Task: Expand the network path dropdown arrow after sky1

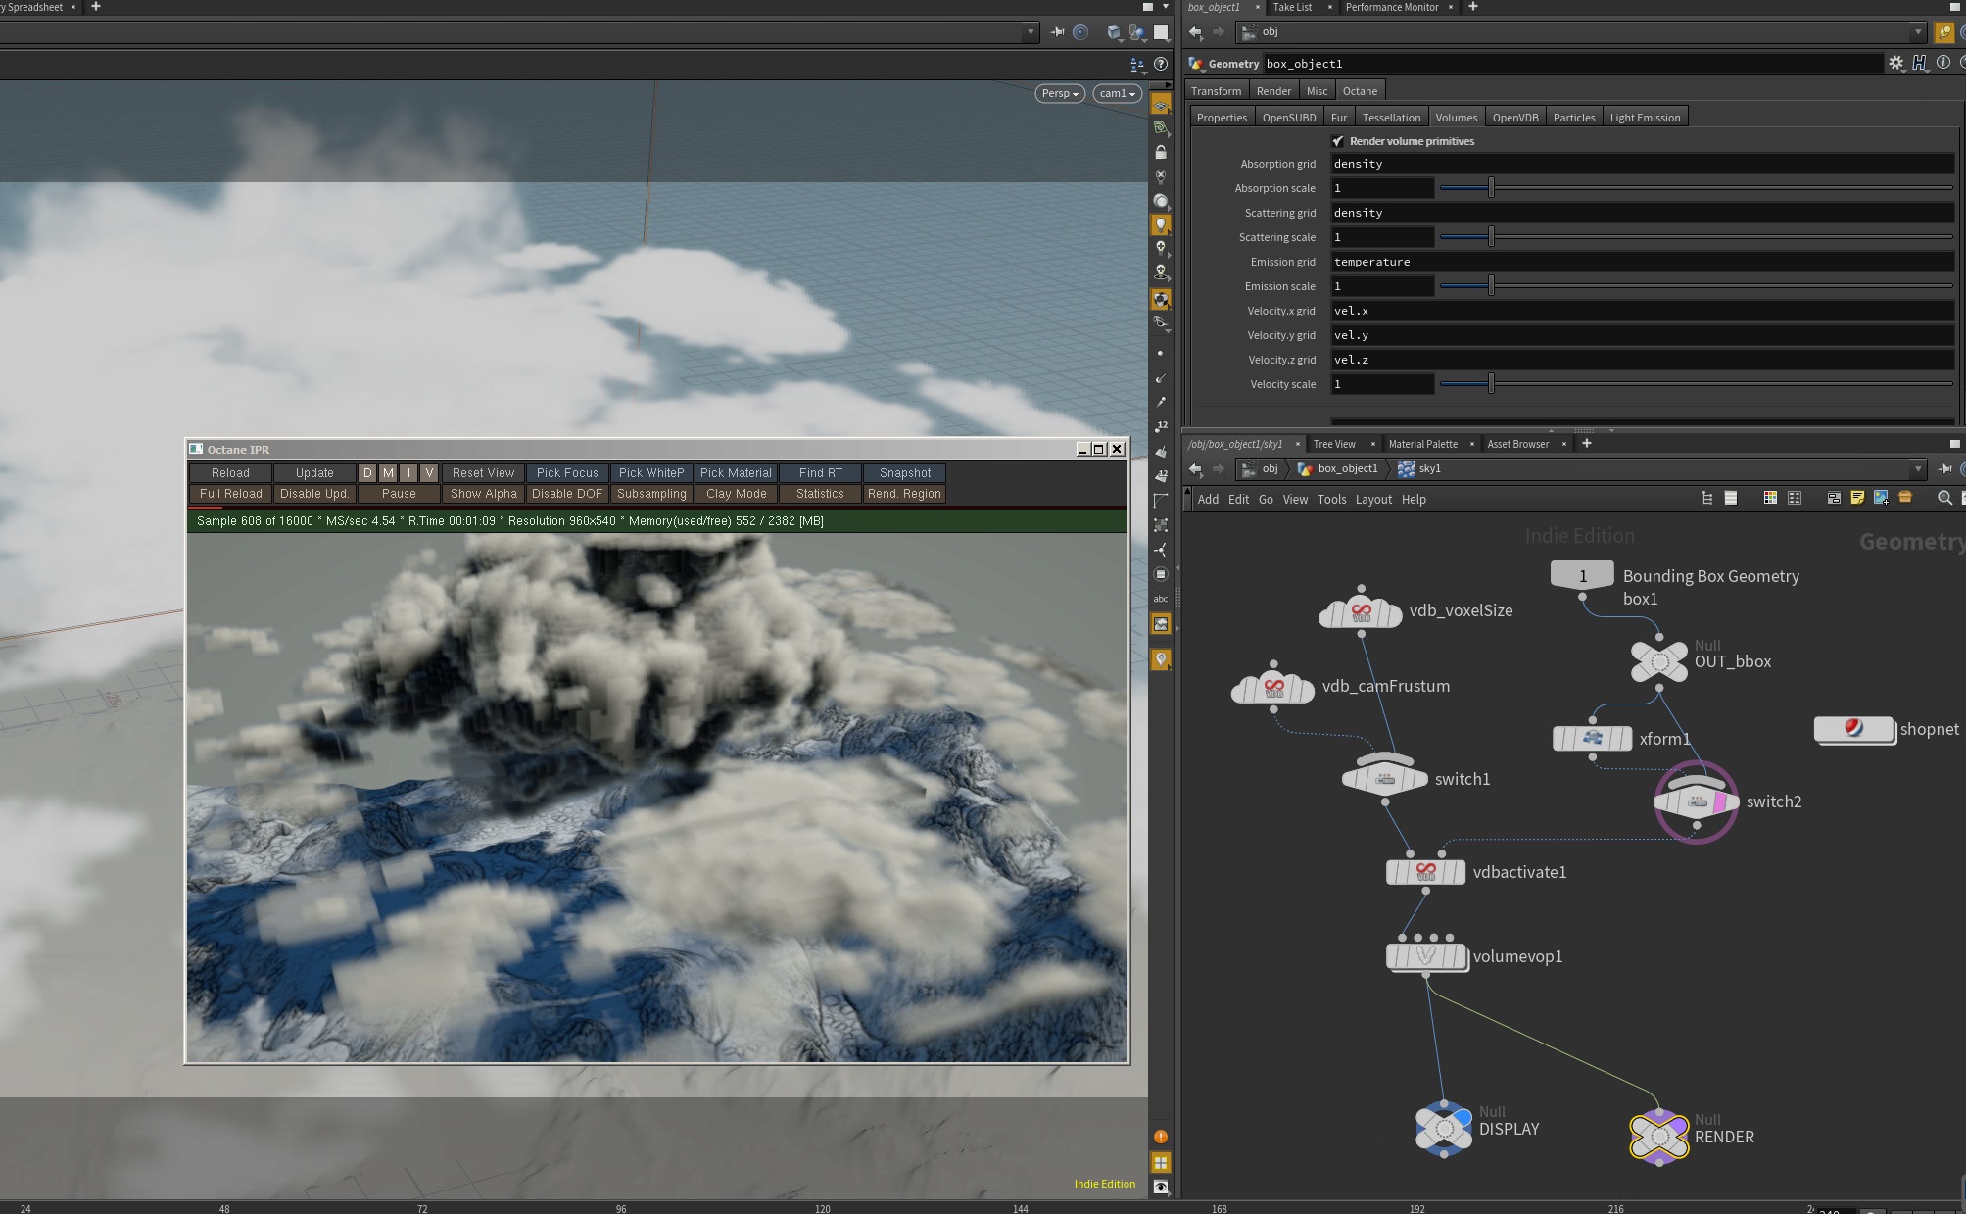Action: click(x=1917, y=468)
